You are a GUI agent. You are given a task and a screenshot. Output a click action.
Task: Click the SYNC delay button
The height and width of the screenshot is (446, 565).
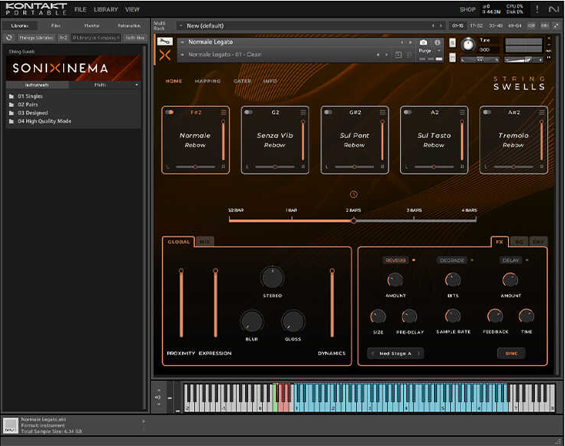tap(511, 354)
